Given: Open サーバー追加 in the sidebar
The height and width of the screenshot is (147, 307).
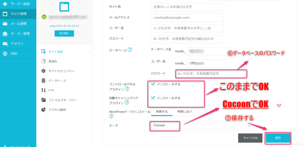Looking at the screenshot, I should [x=18, y=4].
